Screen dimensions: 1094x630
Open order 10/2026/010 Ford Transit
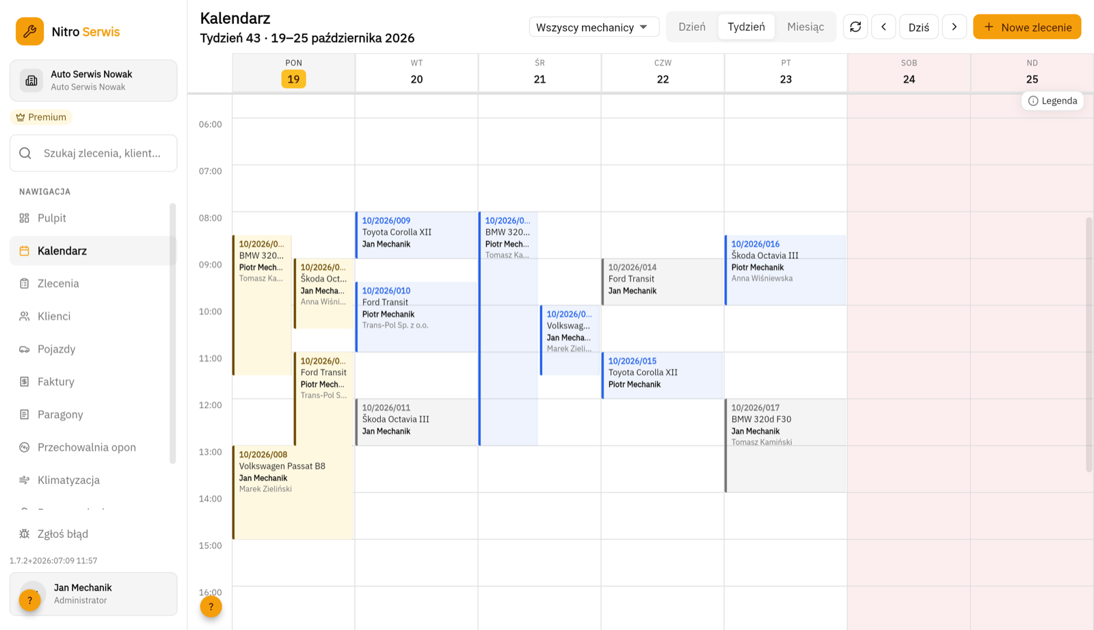(416, 317)
